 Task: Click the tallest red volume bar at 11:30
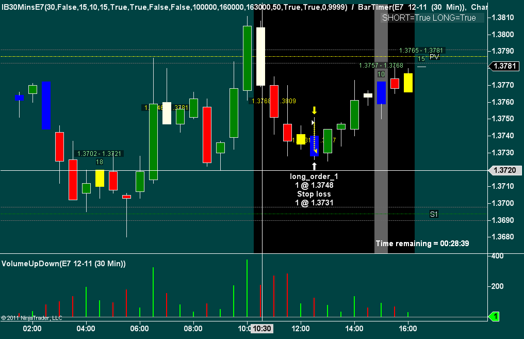287,295
